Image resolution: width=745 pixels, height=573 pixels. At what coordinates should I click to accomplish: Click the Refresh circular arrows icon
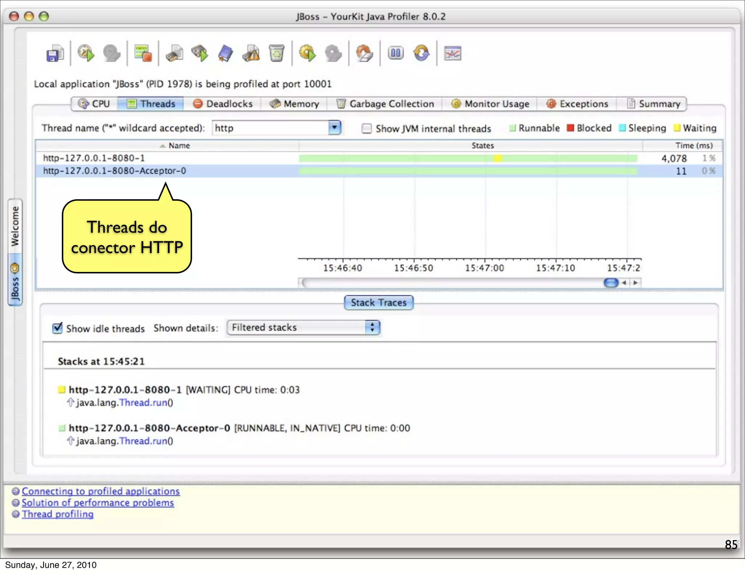(x=421, y=53)
